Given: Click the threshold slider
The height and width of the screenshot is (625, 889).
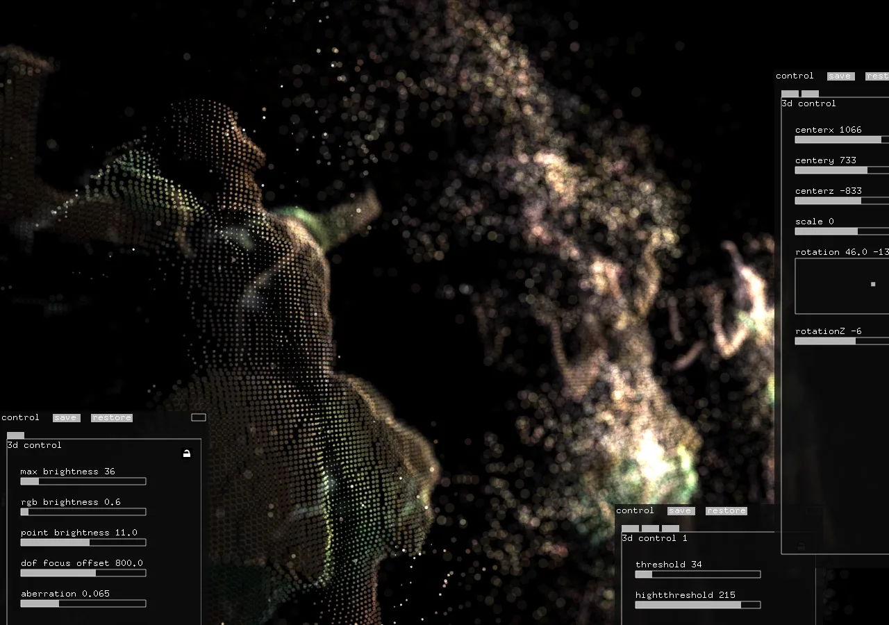Looking at the screenshot, I should 697,574.
